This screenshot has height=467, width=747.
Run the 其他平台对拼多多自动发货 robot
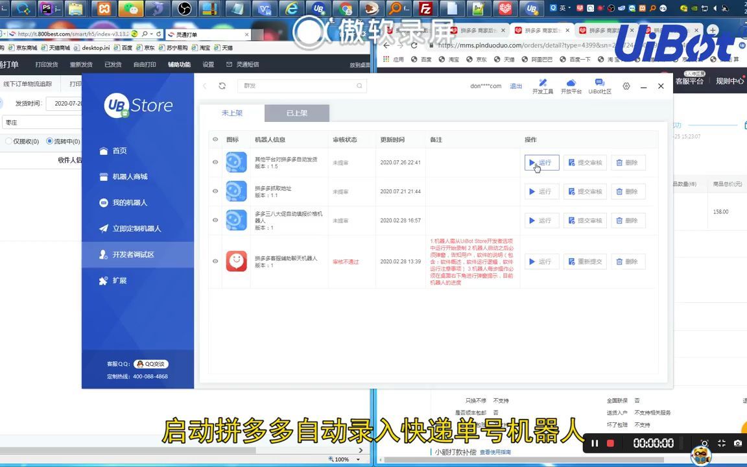541,163
